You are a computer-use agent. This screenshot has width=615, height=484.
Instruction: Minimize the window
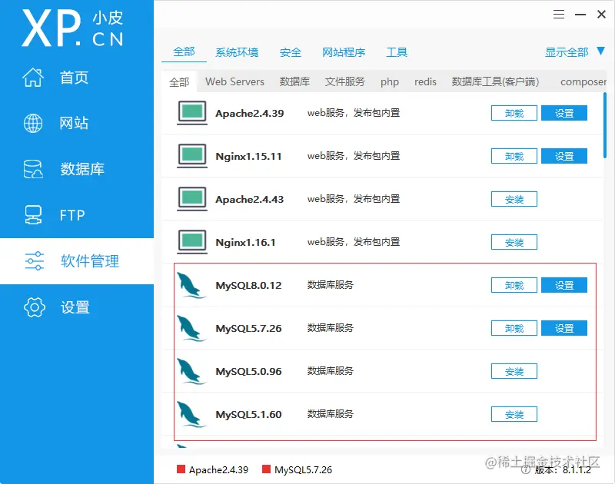tap(580, 15)
